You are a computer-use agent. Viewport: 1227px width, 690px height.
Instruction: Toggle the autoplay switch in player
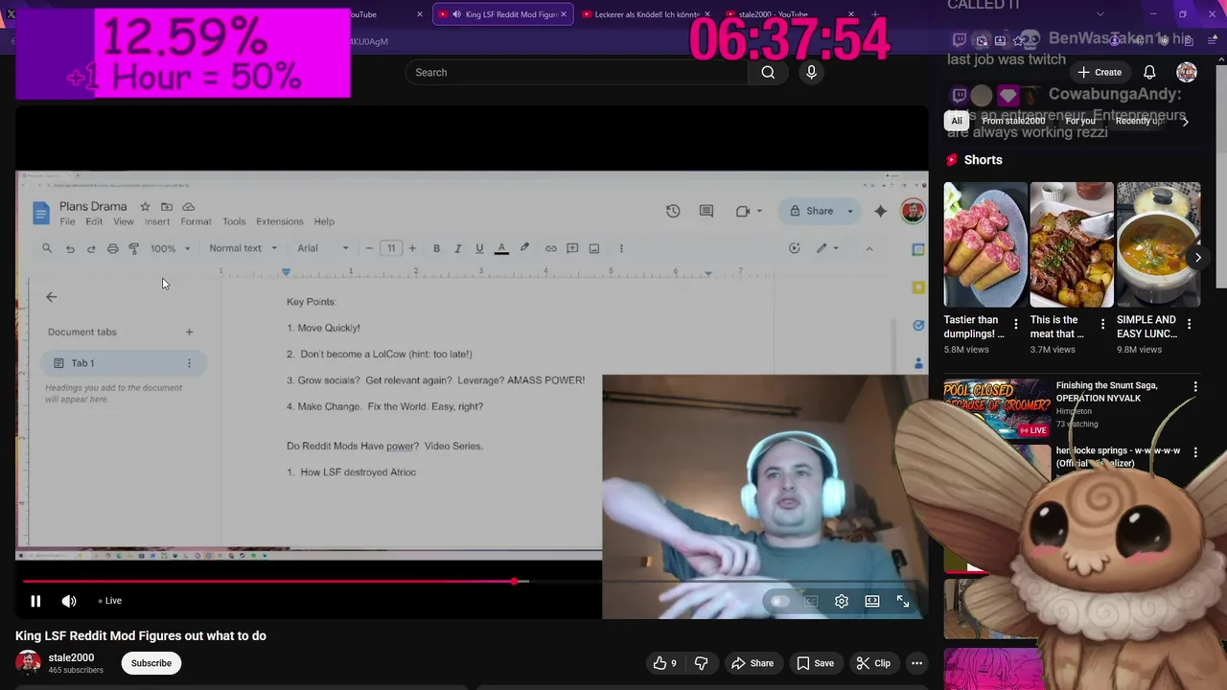click(780, 601)
